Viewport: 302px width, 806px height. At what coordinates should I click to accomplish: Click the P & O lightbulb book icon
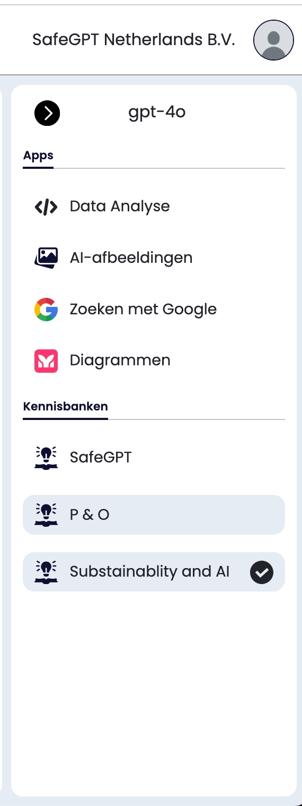46,515
